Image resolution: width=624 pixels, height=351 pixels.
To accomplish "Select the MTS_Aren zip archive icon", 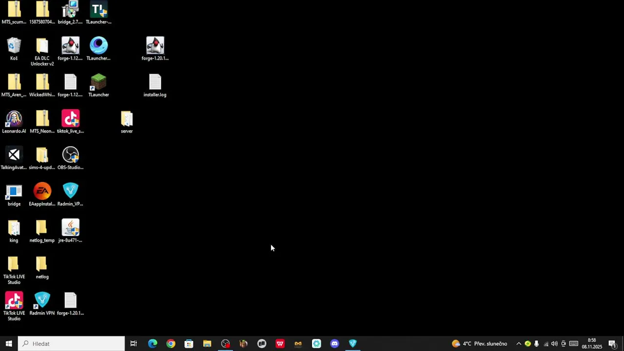I will coord(14,82).
